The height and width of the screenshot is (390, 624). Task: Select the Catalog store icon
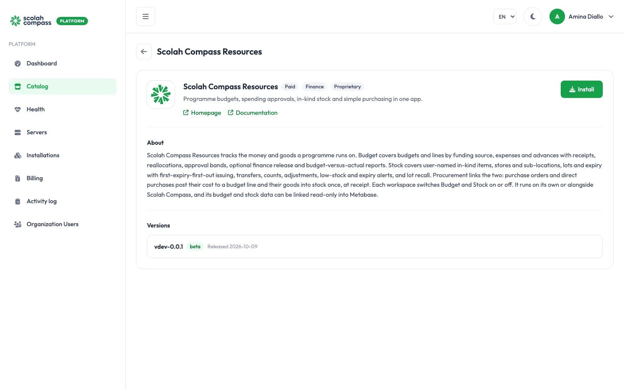pos(18,86)
